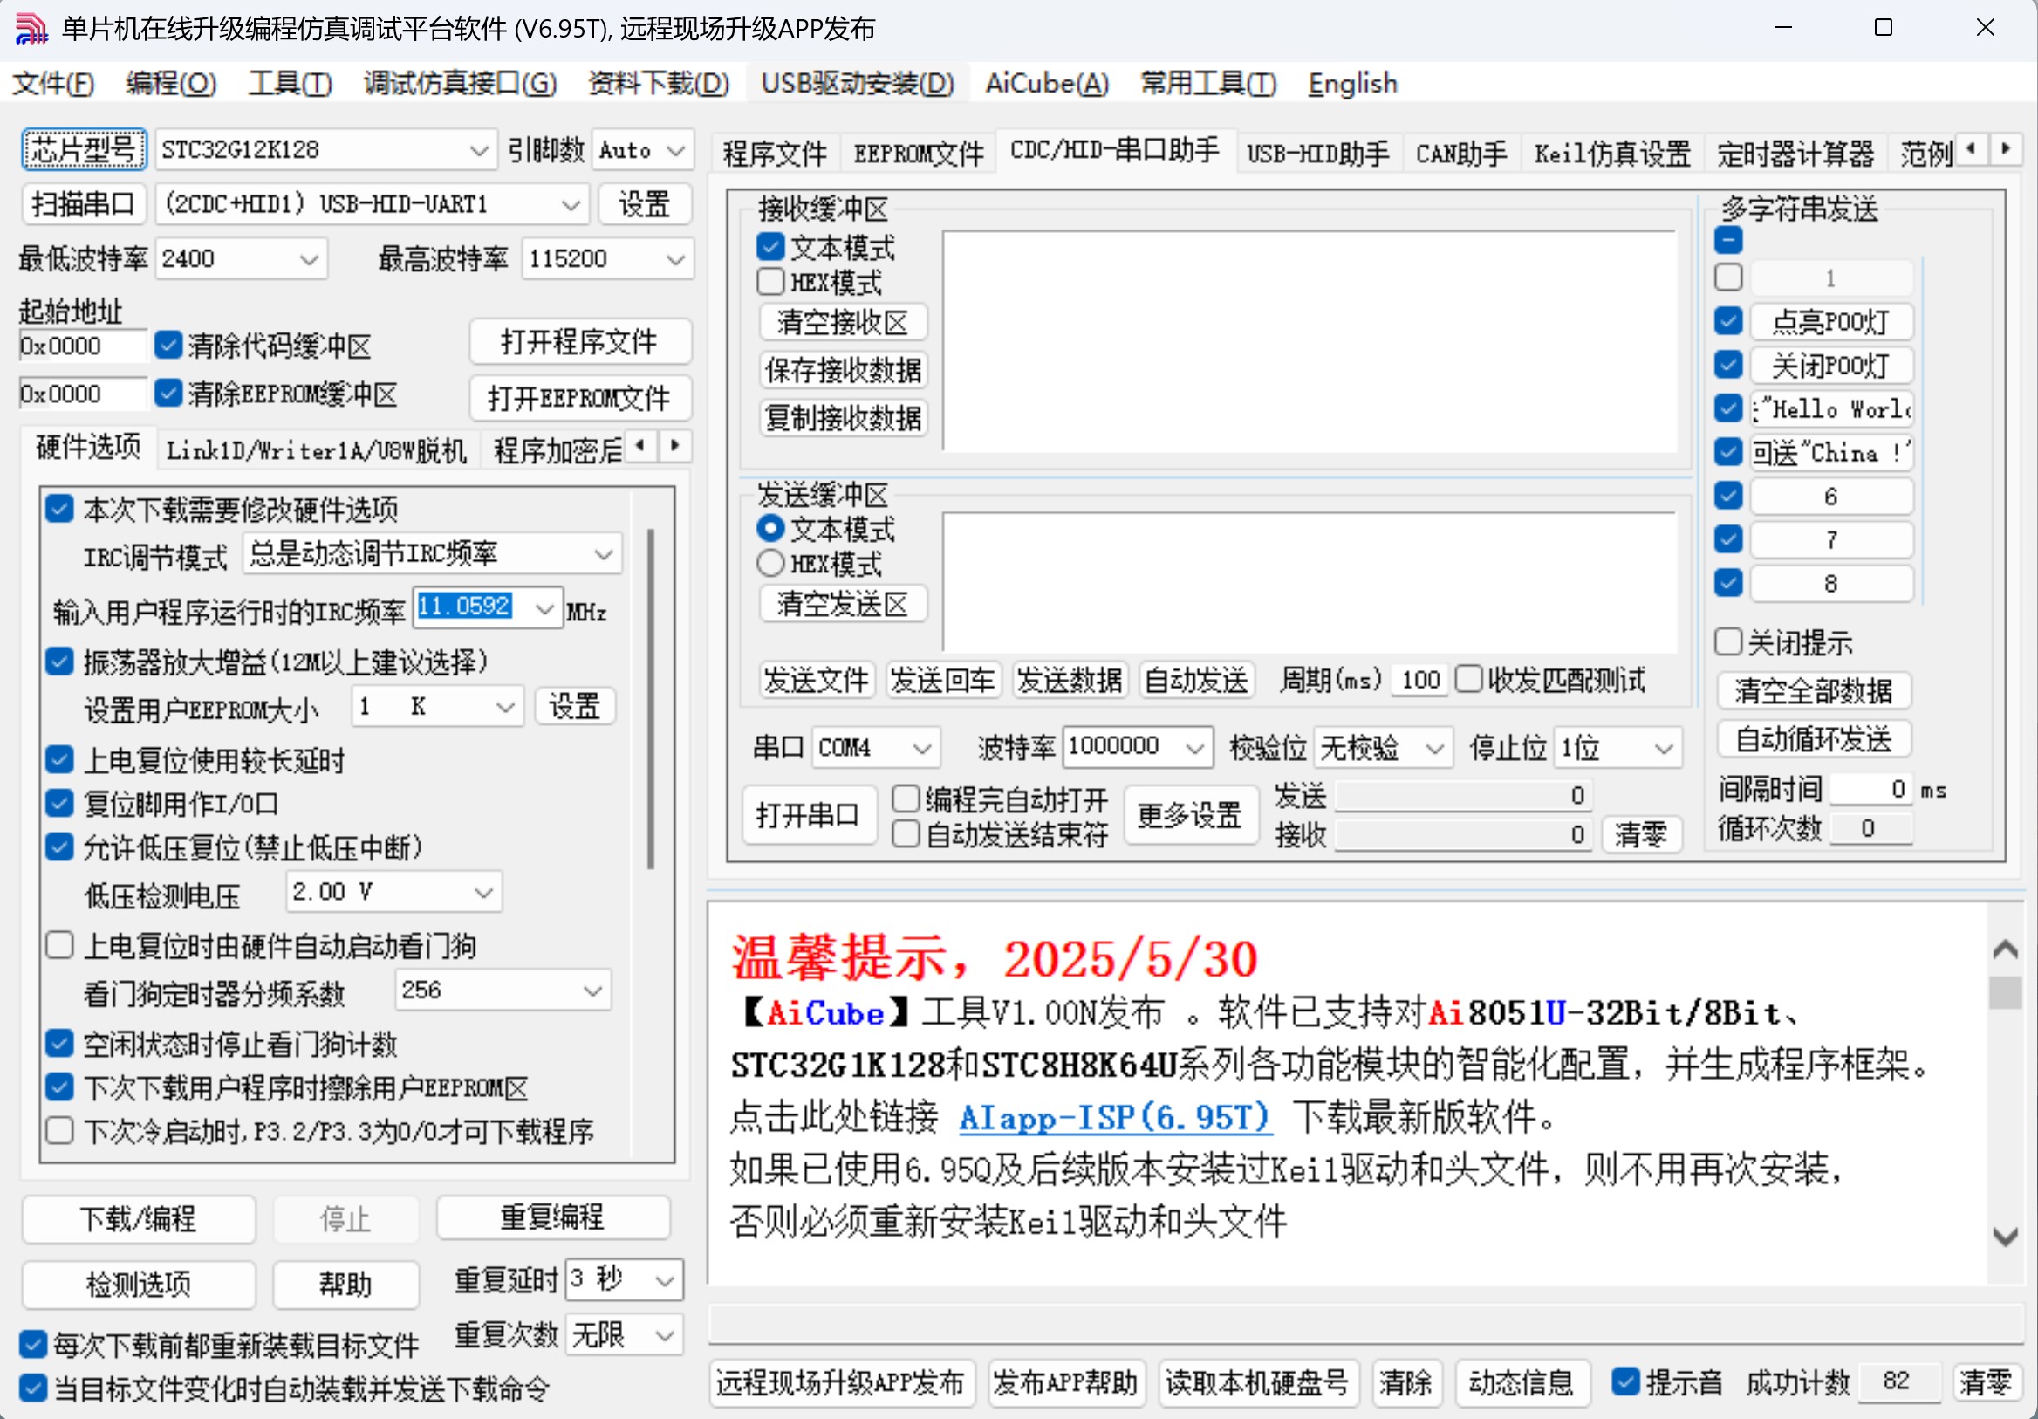Image resolution: width=2038 pixels, height=1419 pixels.
Task: Click the 扫描串口 button
Action: click(83, 205)
